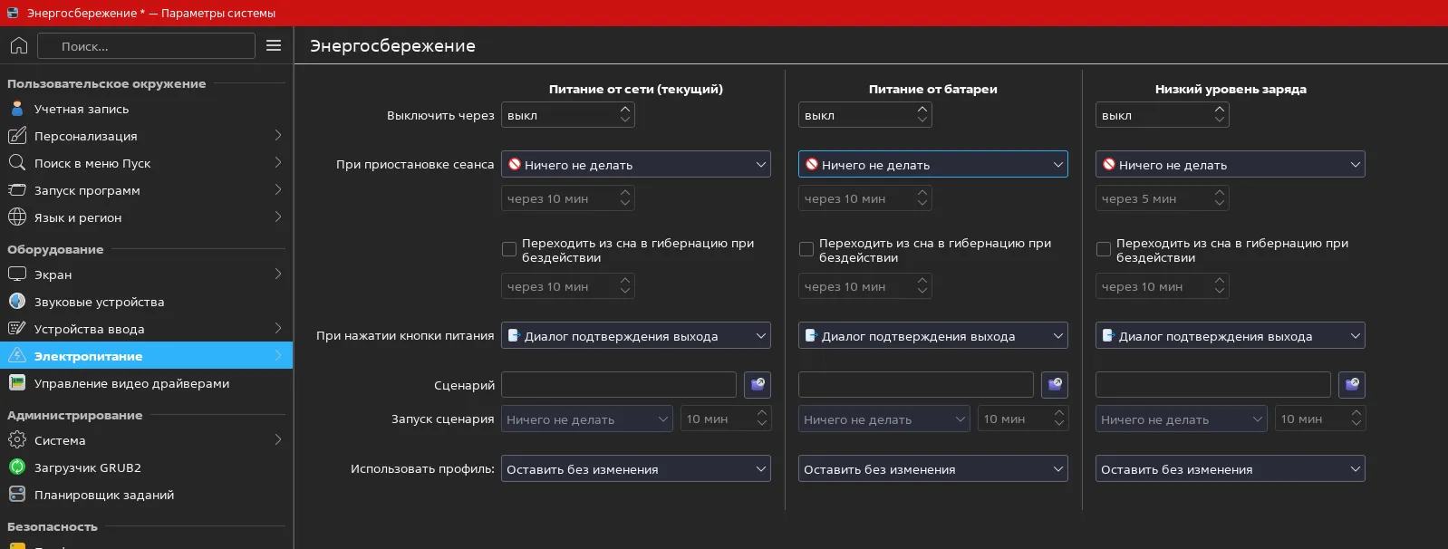Open the Планировщик заданий section
Image resolution: width=1448 pixels, height=549 pixels.
click(147, 495)
